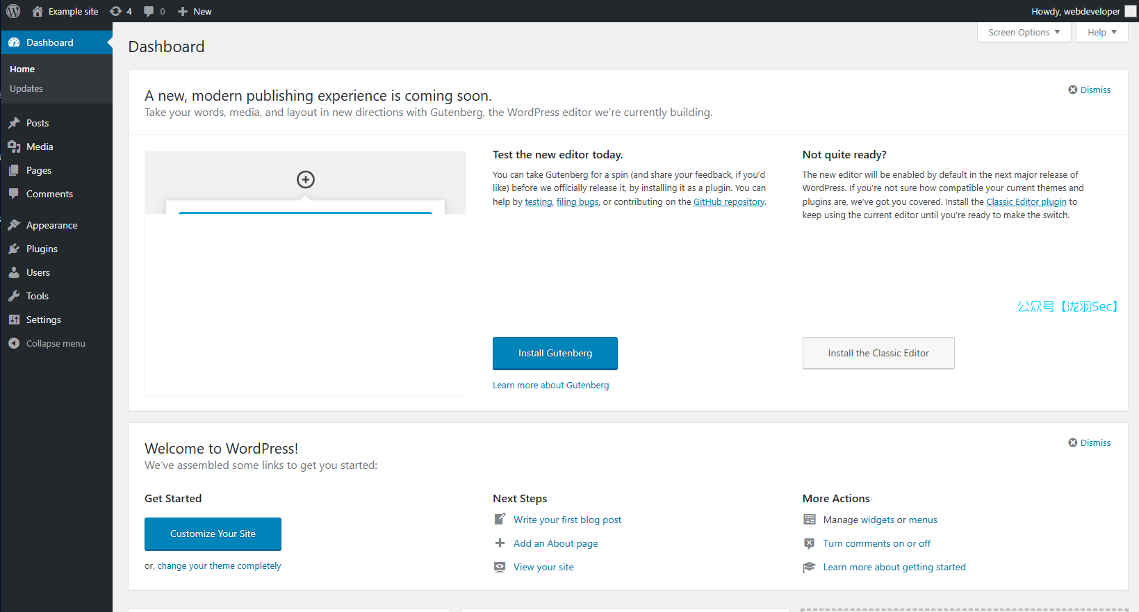Open the New content menu
1139x612 pixels.
(x=195, y=11)
